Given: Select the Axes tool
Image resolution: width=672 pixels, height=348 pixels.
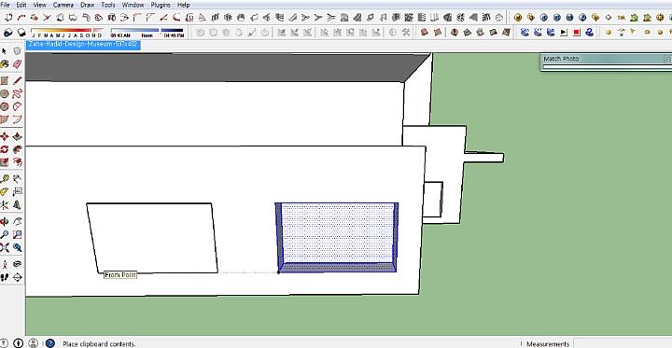Looking at the screenshot, I should (x=5, y=205).
